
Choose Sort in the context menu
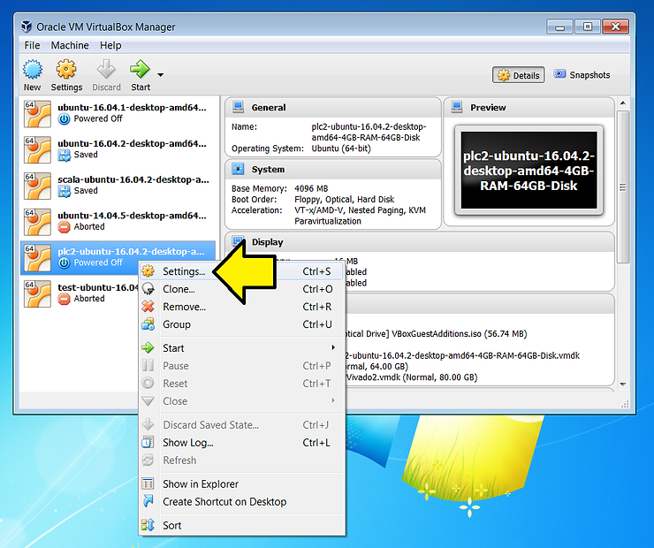point(241,526)
